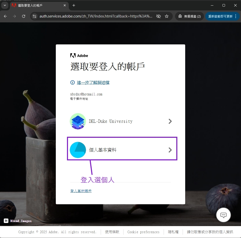This screenshot has height=238, width=241.
Task: Reload the page using refresh icon
Action: (24, 16)
